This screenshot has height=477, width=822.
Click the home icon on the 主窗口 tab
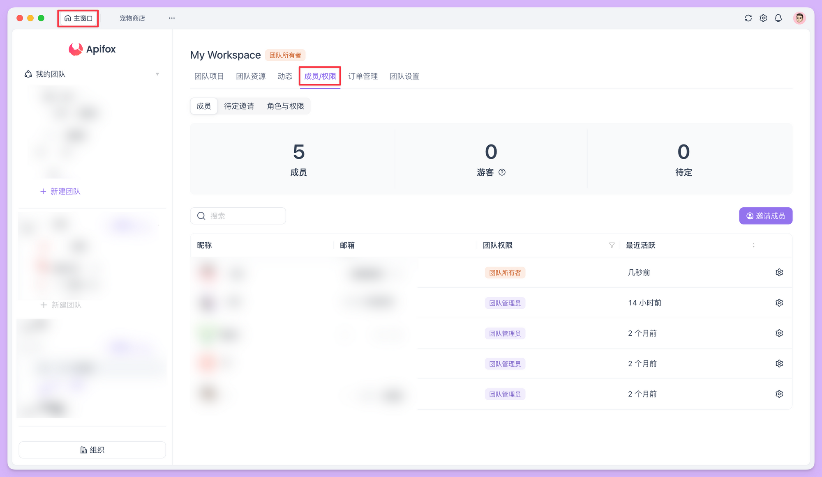[x=67, y=18]
